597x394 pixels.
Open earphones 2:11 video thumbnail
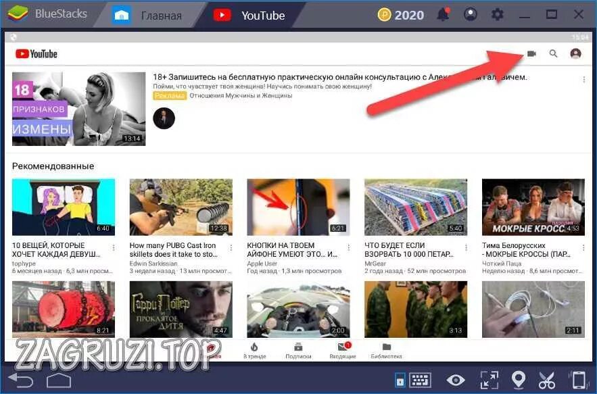tap(533, 310)
